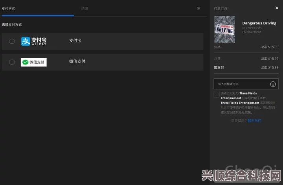Click the Alipay logo

(34, 41)
